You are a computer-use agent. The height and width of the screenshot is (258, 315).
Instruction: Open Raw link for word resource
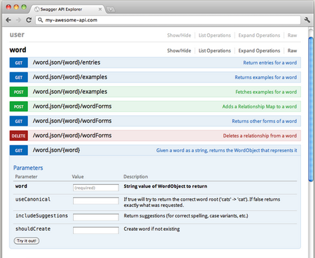(x=292, y=51)
